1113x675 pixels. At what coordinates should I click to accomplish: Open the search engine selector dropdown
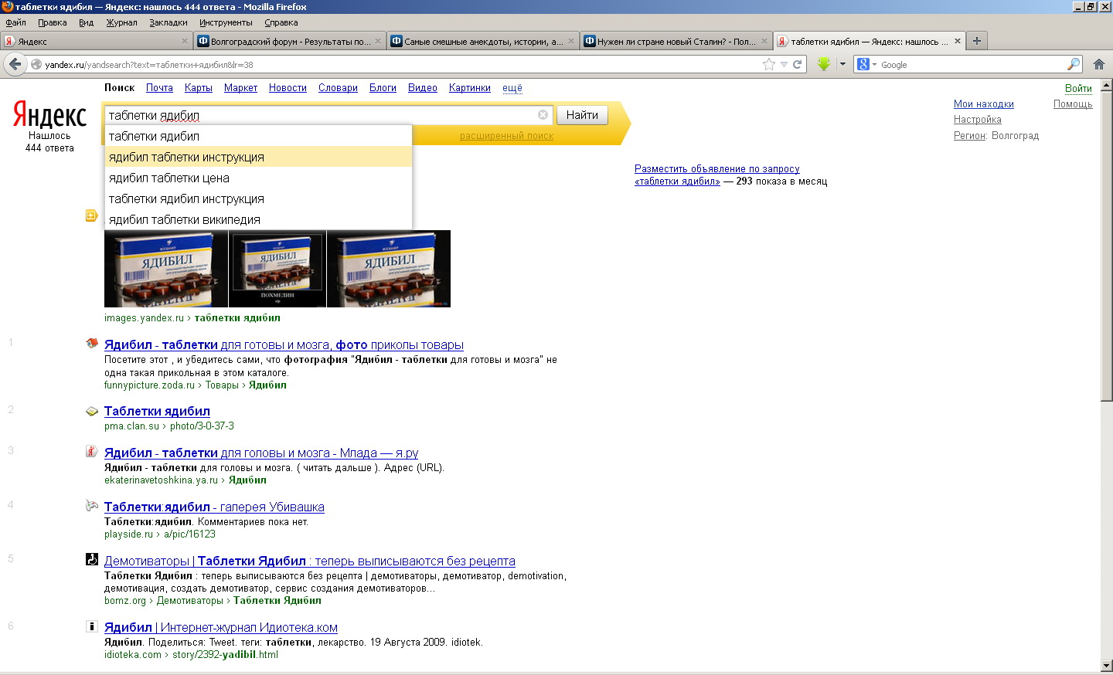tap(866, 64)
